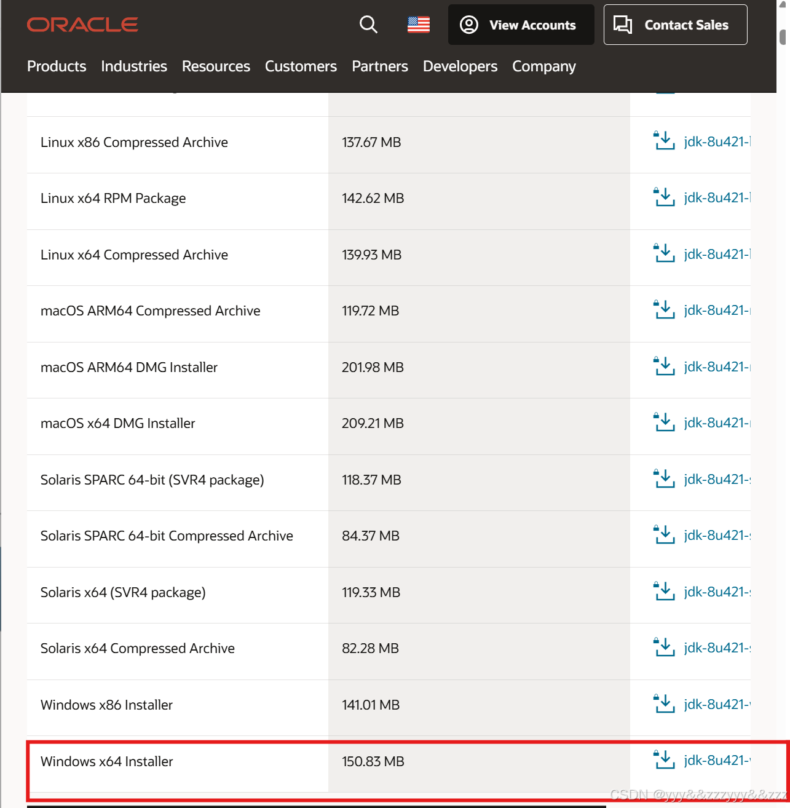Screen dimensions: 790x808
Task: Select the 'macOS ARM64 DMG Installer' text
Action: pos(129,367)
